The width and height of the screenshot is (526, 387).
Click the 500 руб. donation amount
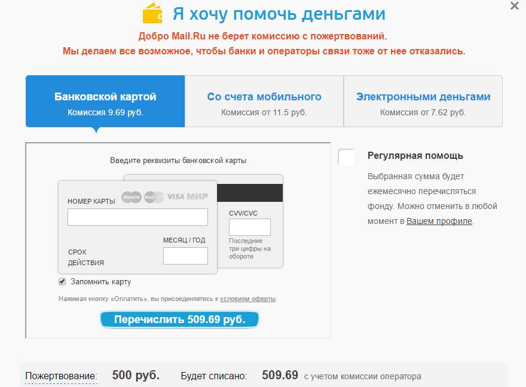click(x=136, y=376)
